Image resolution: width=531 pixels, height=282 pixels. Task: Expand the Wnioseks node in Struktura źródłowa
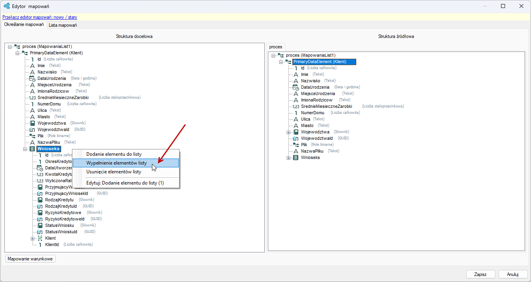[289, 157]
